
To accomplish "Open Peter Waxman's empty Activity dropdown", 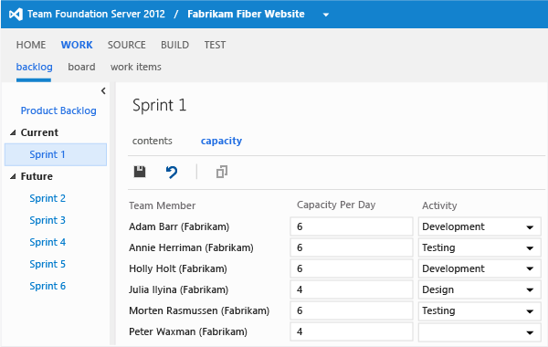I will [x=479, y=331].
